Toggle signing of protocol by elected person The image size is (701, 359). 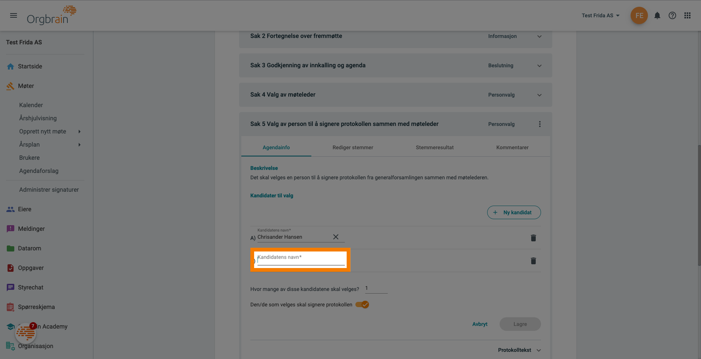[x=362, y=304]
